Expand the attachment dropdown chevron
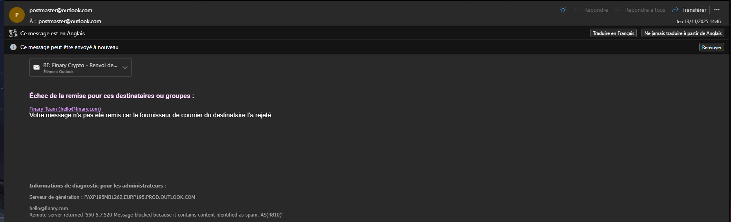The width and height of the screenshot is (731, 222). tap(125, 67)
